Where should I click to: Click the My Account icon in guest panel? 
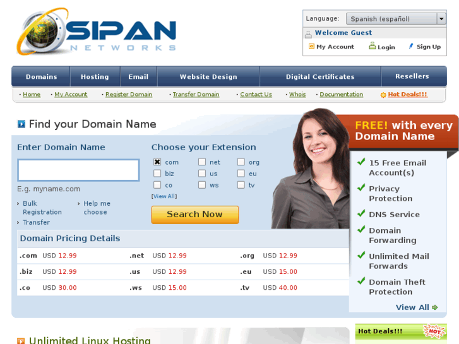(x=311, y=46)
